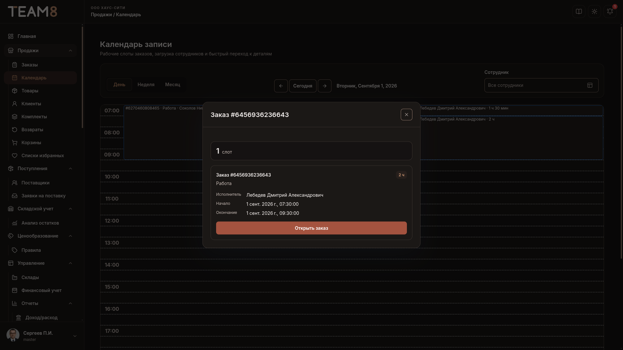Open Финансовый учет in the sidebar
This screenshot has width=623, height=350.
click(x=41, y=290)
